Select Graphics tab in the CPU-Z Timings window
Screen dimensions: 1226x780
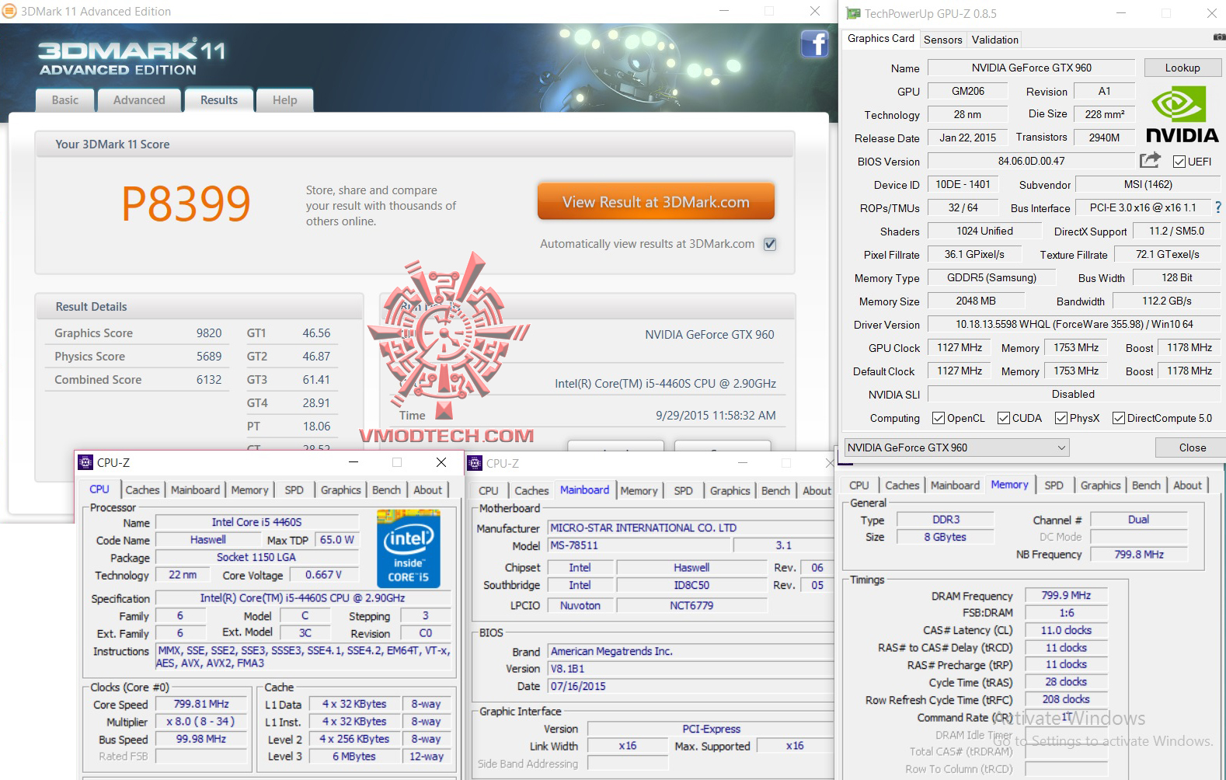[1100, 486]
